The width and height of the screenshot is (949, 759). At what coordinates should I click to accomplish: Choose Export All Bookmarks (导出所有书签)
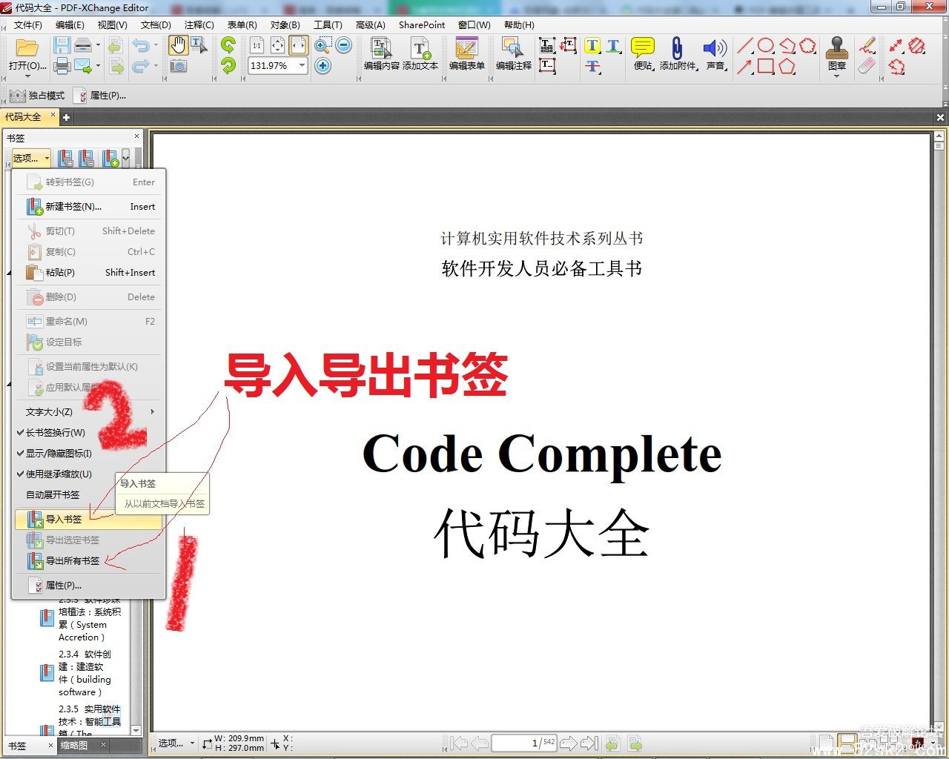click(x=89, y=561)
